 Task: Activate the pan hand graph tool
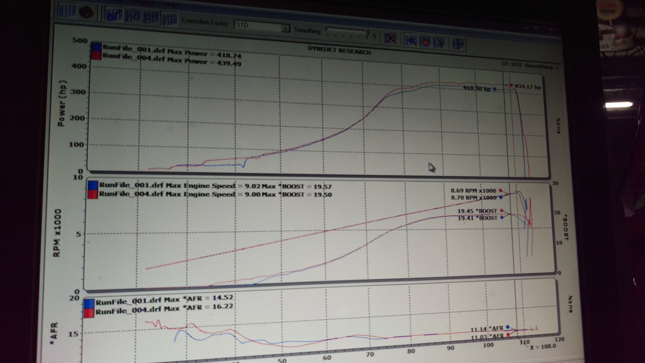pos(425,42)
